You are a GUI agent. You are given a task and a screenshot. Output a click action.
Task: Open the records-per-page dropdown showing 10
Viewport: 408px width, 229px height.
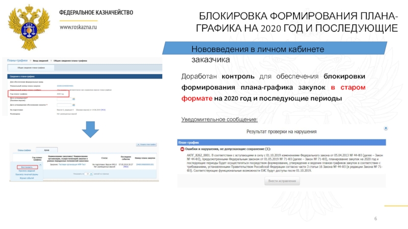pyautogui.click(x=89, y=174)
